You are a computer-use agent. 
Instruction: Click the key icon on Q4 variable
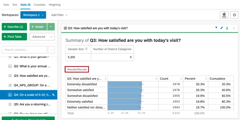[x=53, y=95]
